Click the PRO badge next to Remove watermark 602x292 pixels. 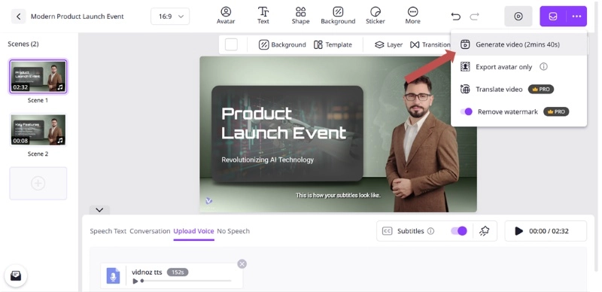[x=556, y=112]
